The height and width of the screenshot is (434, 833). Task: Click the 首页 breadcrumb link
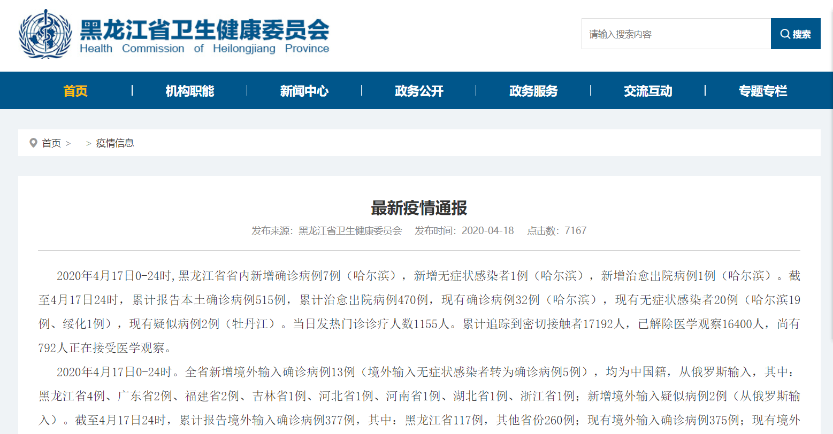51,143
